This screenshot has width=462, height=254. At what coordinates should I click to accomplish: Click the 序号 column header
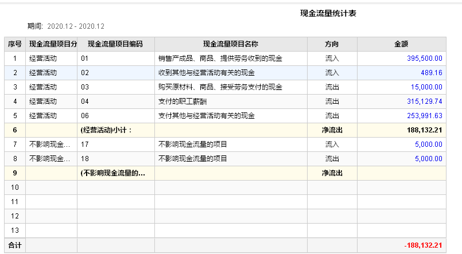15,44
